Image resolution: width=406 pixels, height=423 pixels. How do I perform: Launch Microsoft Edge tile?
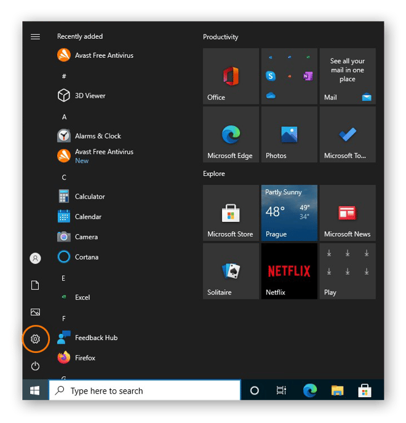231,135
